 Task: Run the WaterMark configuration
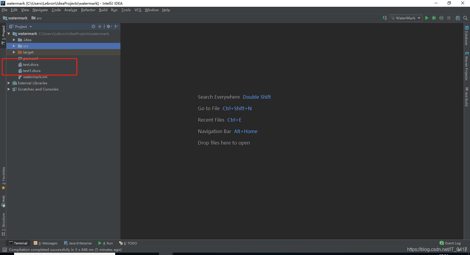point(427,18)
